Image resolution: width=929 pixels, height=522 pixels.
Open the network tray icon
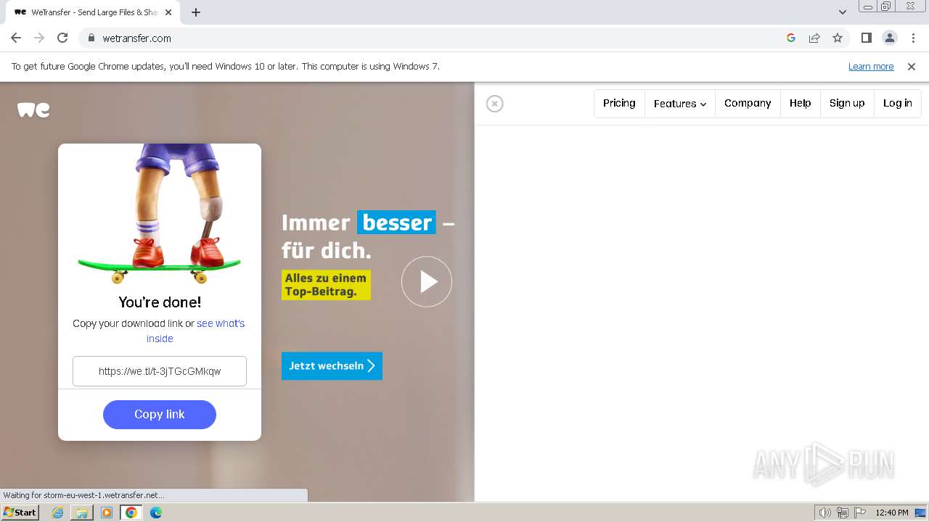point(843,513)
